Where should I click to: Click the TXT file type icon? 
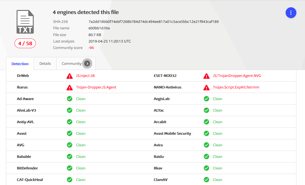[25, 22]
